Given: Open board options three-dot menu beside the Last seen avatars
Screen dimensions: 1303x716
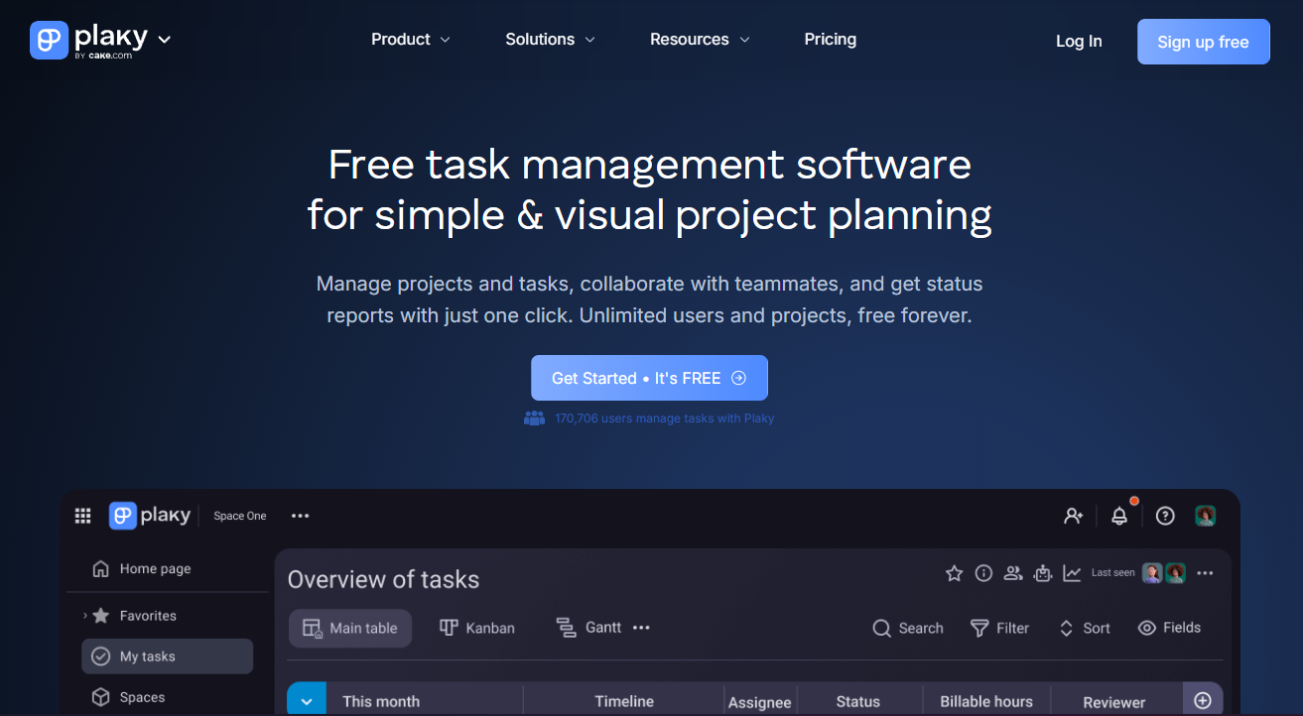Looking at the screenshot, I should coord(1205,573).
